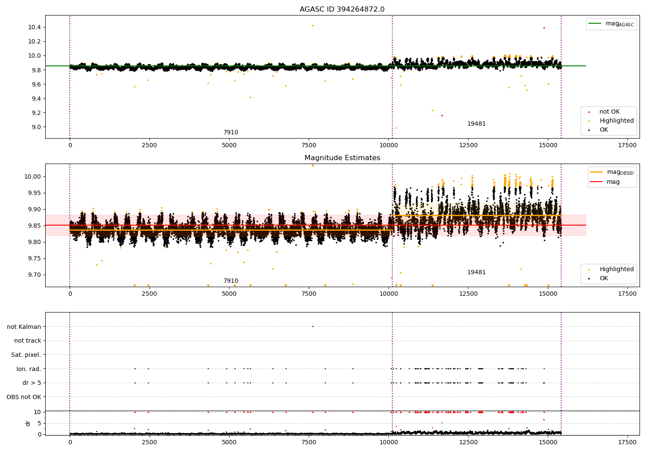Click the obsid label '19481' in middle plot
Viewport: 646px width, 452px height.
(x=476, y=272)
